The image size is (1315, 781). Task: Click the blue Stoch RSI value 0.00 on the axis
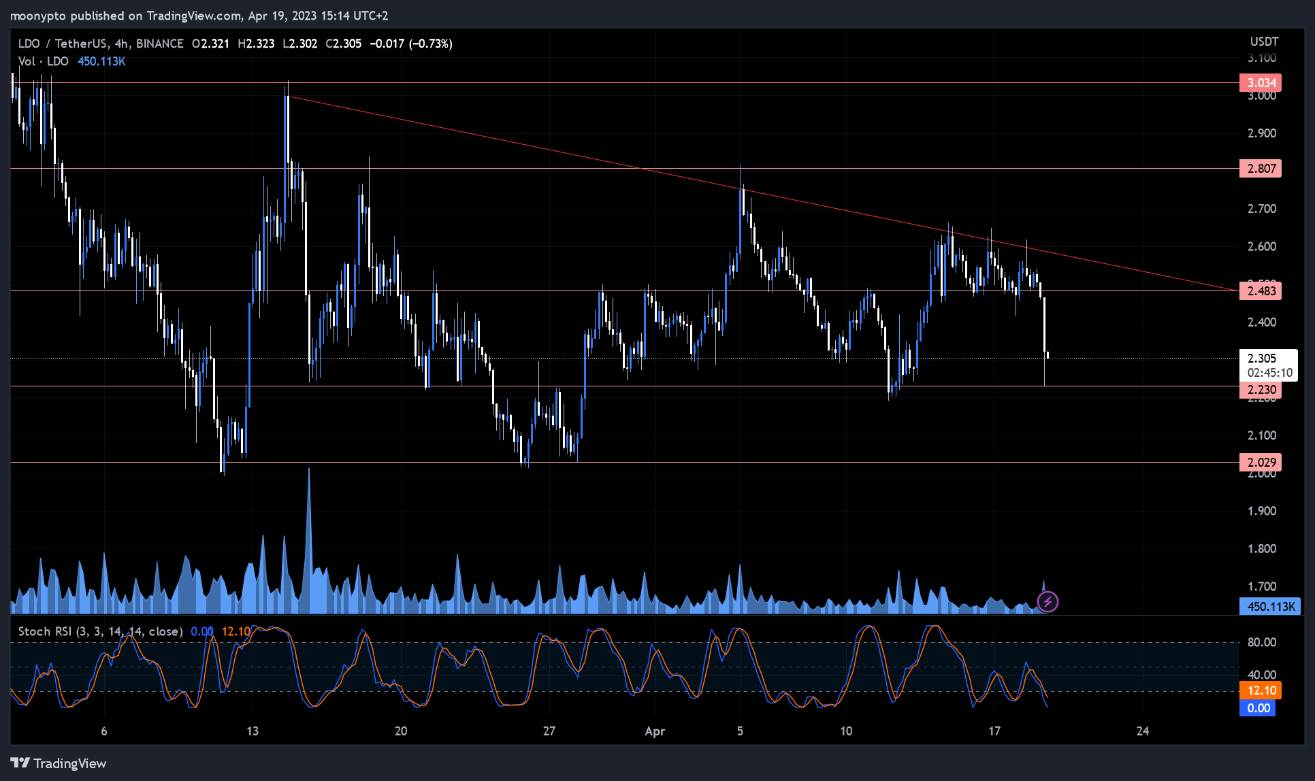(x=1258, y=708)
